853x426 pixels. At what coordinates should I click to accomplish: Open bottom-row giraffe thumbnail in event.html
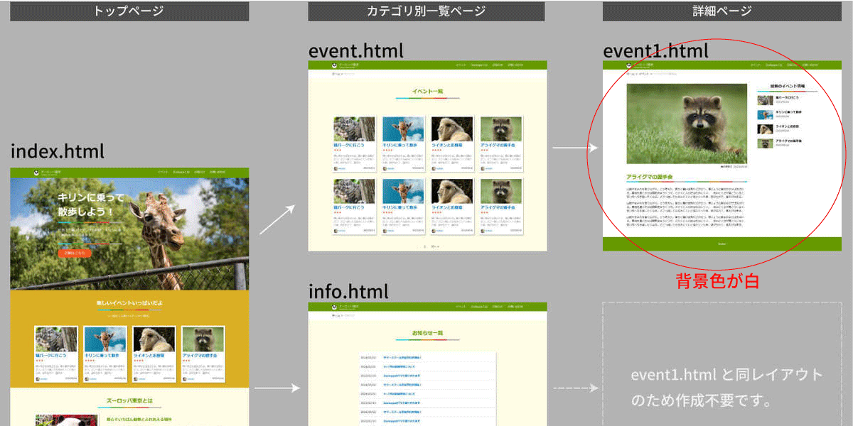click(403, 192)
